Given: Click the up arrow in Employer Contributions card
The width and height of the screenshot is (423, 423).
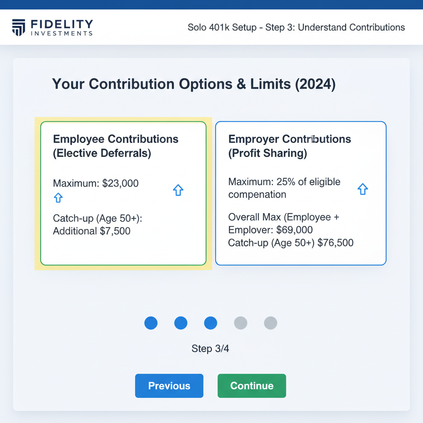Looking at the screenshot, I should point(362,189).
